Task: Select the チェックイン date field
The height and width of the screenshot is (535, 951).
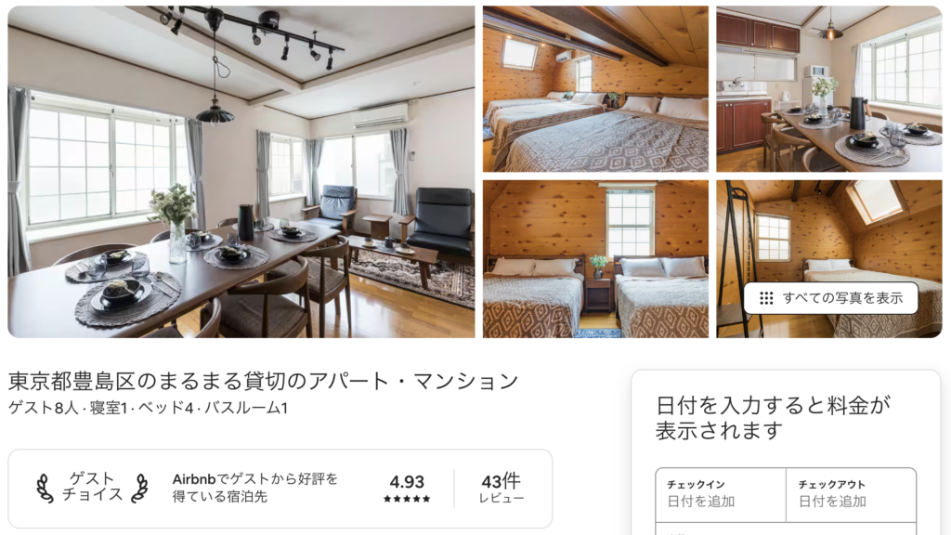Action: pos(721,494)
